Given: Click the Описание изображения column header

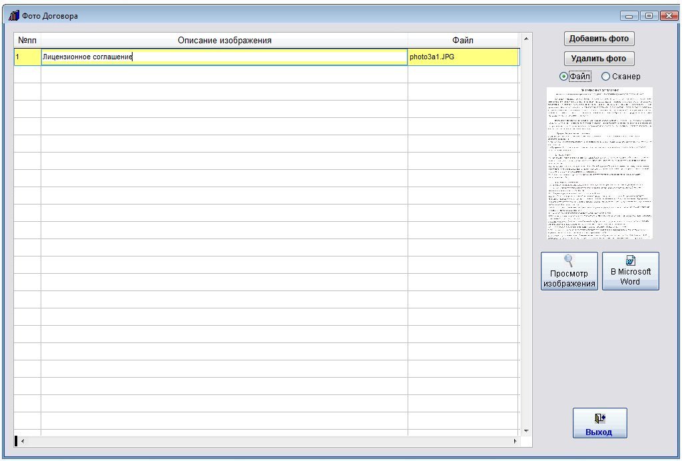Looking at the screenshot, I should 224,41.
